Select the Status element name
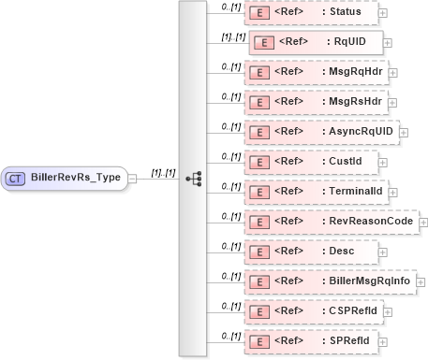The height and width of the screenshot is (360, 428). (x=346, y=11)
